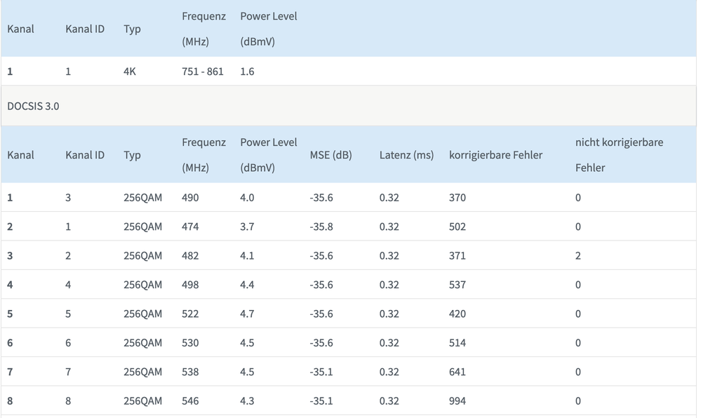Click the korrigierbare Fehler column header
Viewport: 701px width, 418px height.
click(495, 155)
